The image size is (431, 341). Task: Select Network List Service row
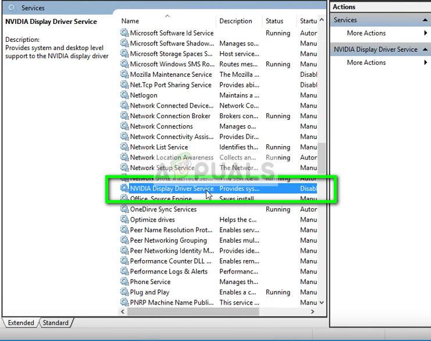tap(219, 147)
